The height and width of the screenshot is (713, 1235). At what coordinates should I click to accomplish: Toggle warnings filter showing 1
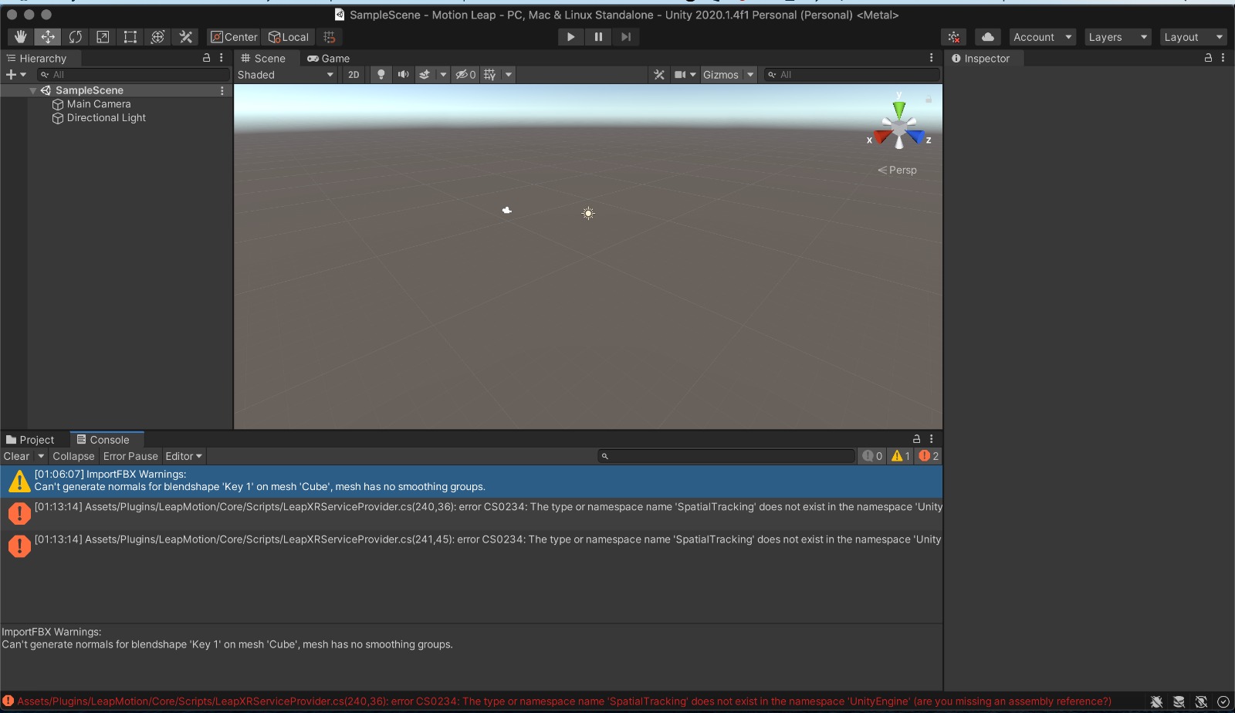click(901, 456)
